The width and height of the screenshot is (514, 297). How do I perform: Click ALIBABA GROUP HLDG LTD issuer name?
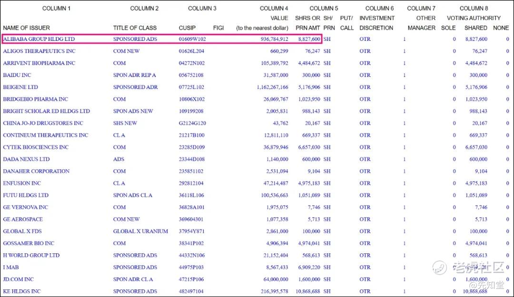[x=39, y=39]
